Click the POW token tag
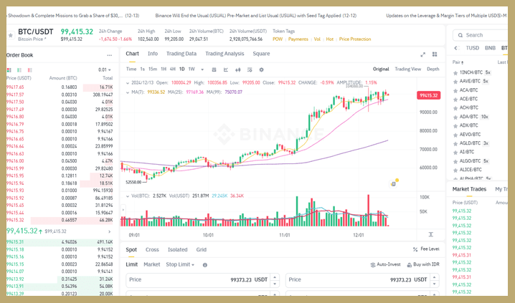515x303 pixels. point(277,39)
